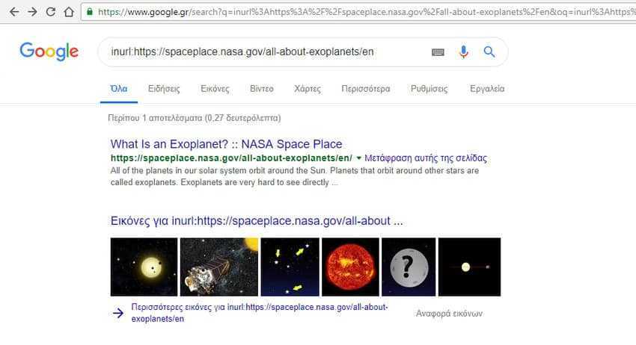Image resolution: width=636 pixels, height=345 pixels.
Task: Click the Εργαλεία tools button
Action: [487, 89]
